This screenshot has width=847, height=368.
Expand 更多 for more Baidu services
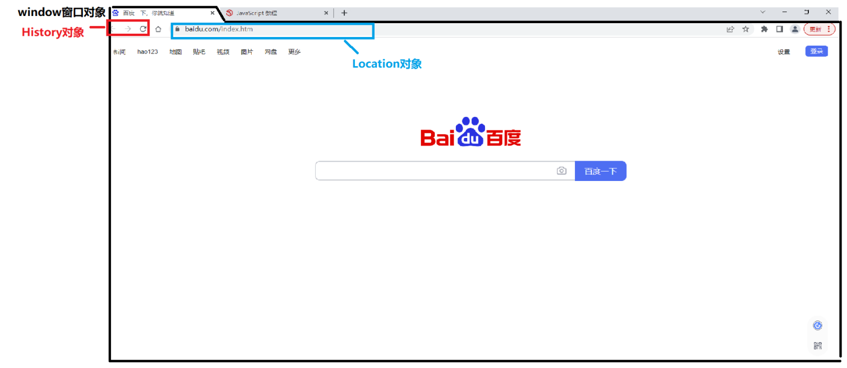coord(294,51)
